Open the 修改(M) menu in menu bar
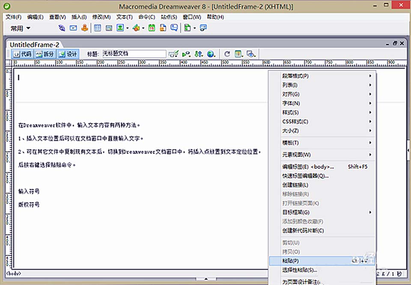This screenshot has height=285, width=411. tap(101, 17)
